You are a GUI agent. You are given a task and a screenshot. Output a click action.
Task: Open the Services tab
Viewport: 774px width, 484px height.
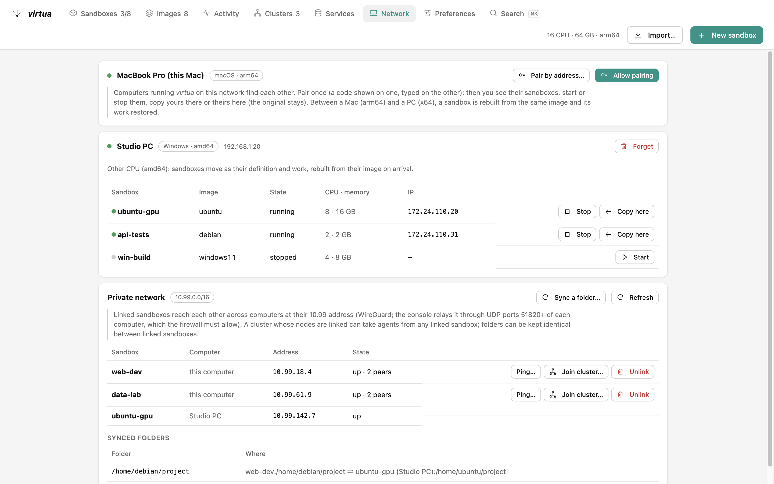point(334,14)
